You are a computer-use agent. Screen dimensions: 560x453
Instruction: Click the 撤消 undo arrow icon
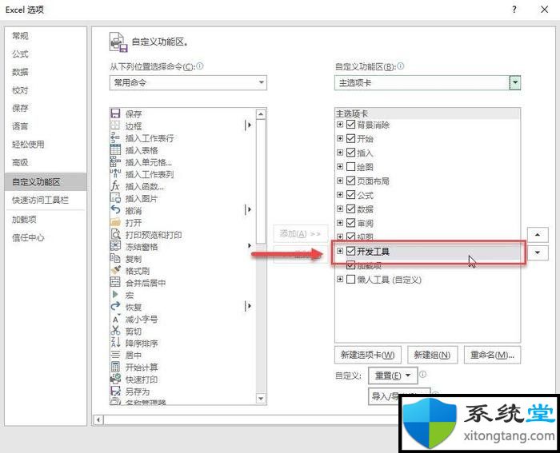point(115,210)
